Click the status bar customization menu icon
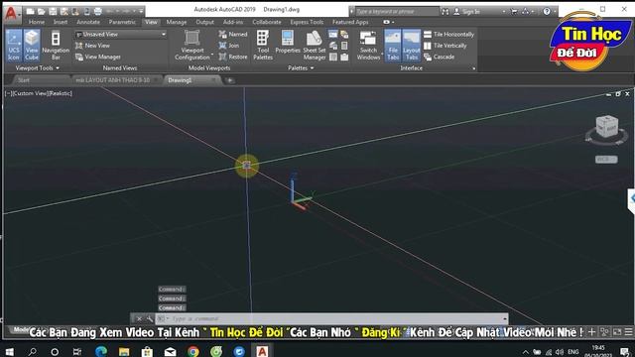 (628, 332)
